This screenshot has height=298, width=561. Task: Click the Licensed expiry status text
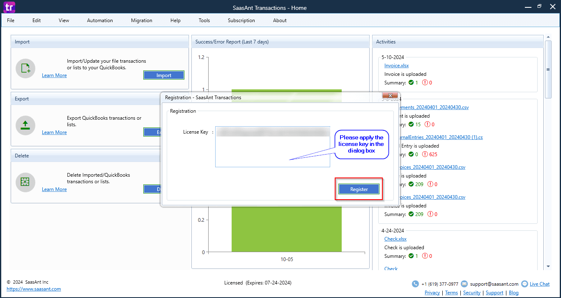pyautogui.click(x=258, y=283)
